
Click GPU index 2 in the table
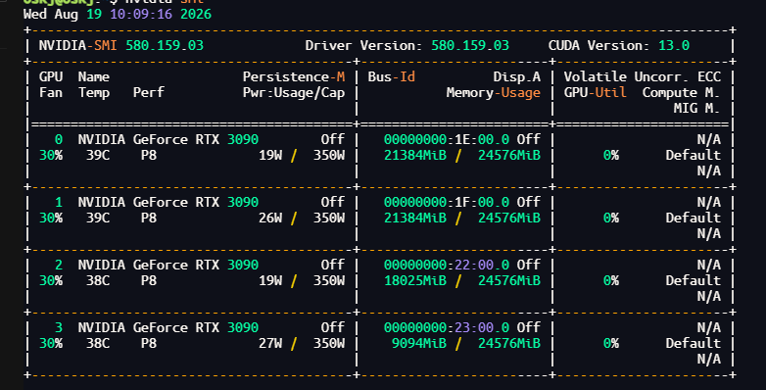click(x=59, y=265)
